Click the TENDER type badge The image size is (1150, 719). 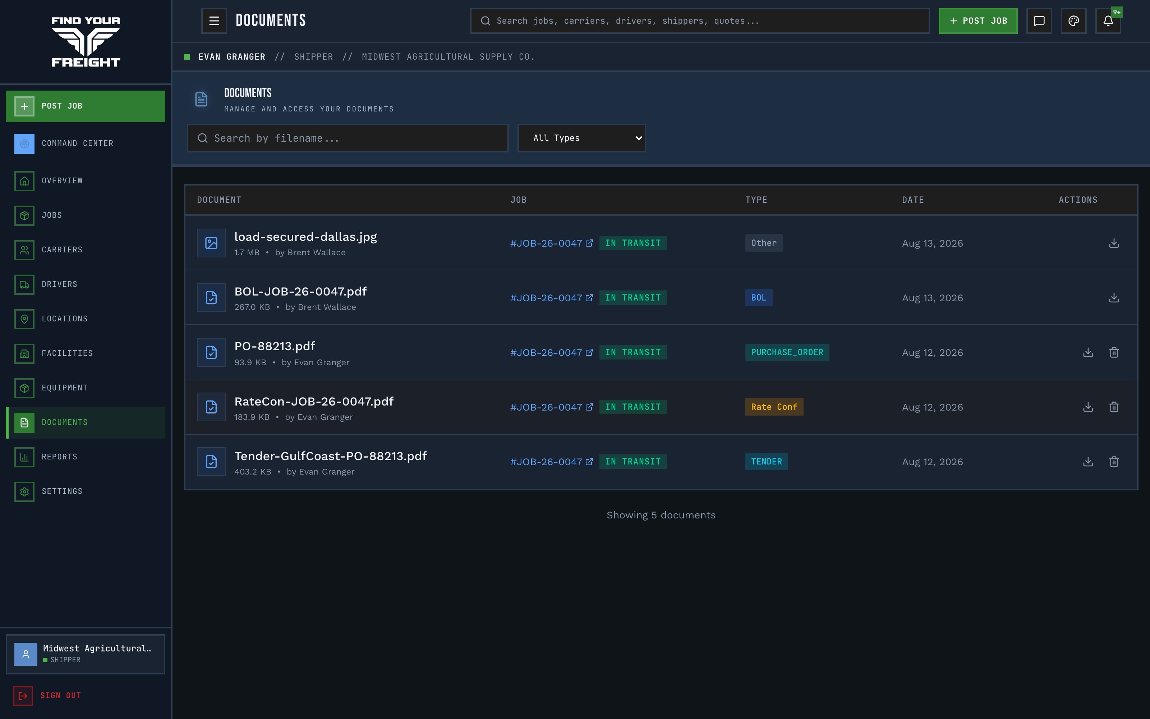pyautogui.click(x=766, y=462)
